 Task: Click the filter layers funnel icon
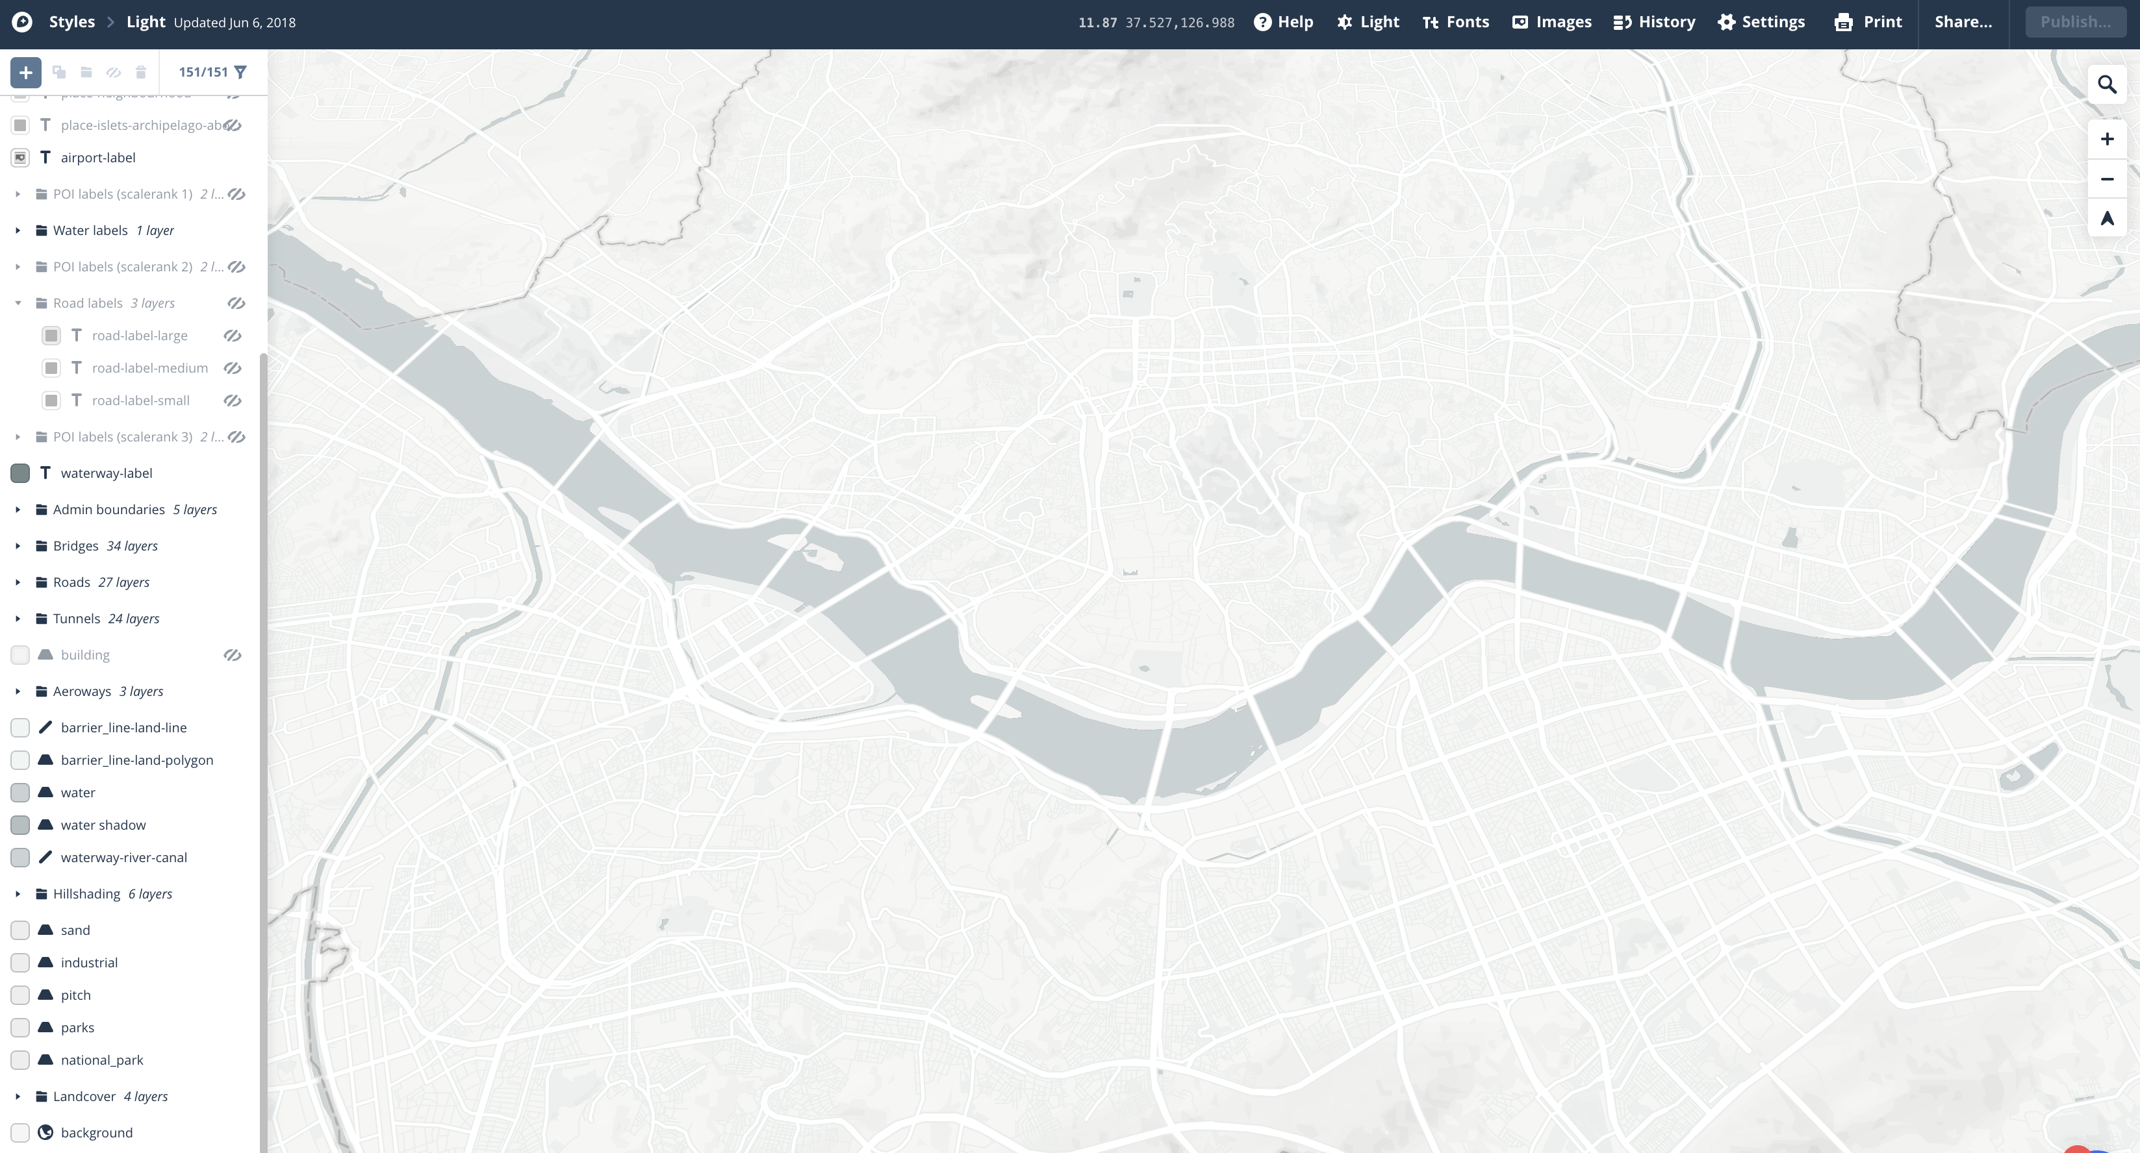[x=240, y=72]
